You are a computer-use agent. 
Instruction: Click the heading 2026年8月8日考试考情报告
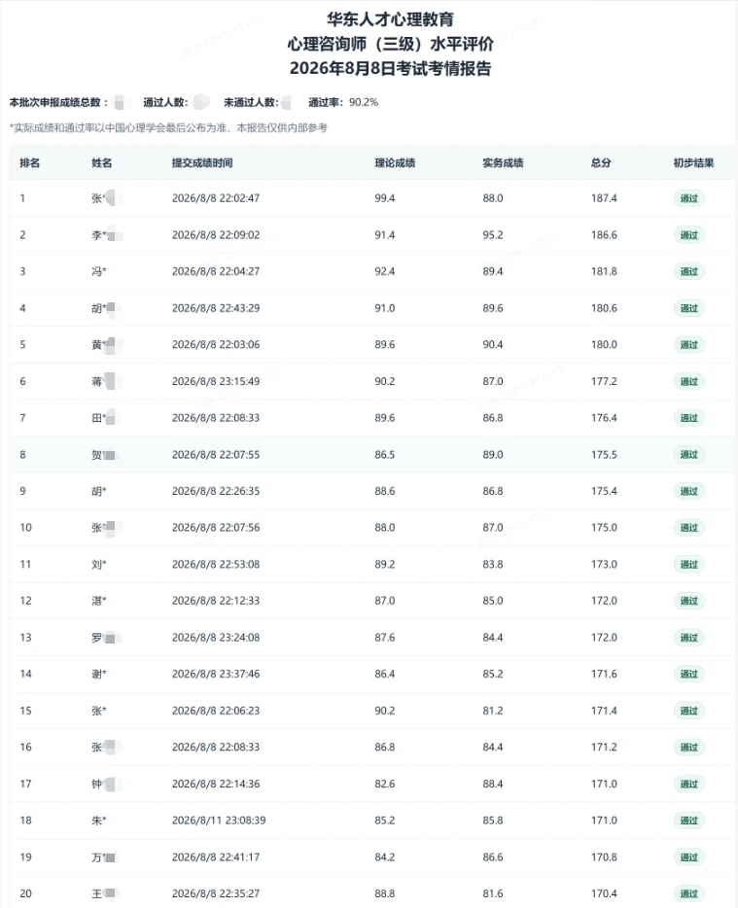(390, 68)
